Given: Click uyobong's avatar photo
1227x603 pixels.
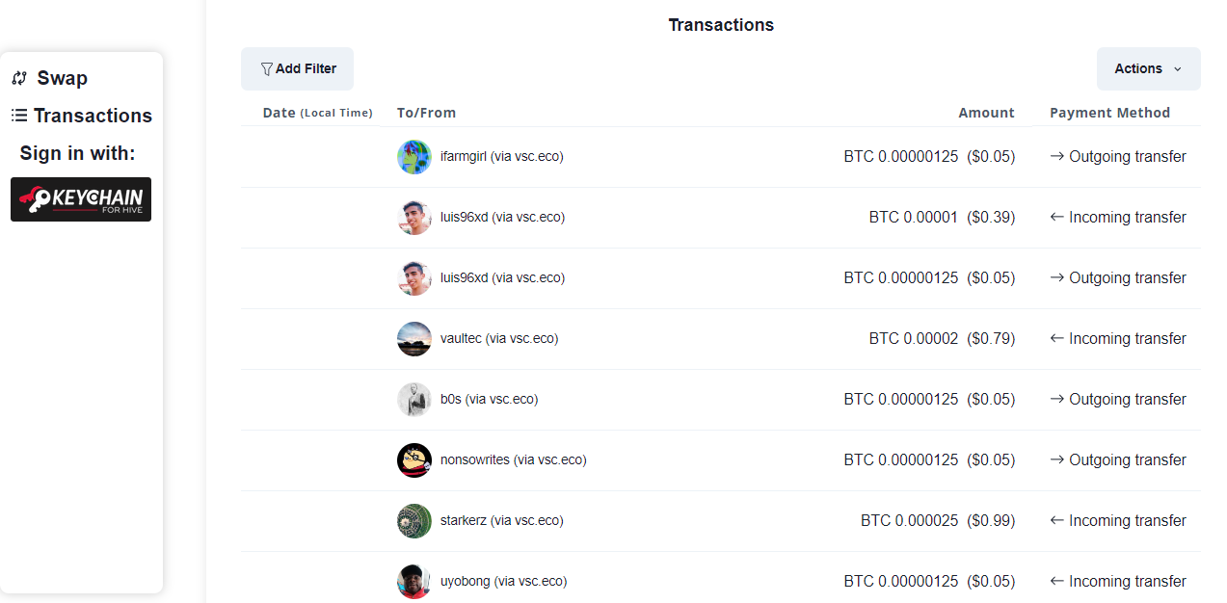Looking at the screenshot, I should (x=414, y=582).
